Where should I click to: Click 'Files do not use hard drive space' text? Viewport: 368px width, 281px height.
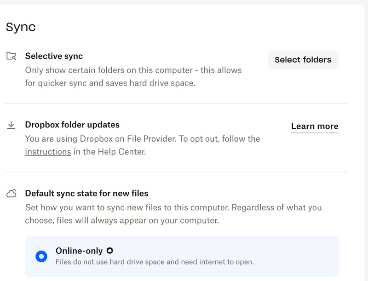[155, 262]
